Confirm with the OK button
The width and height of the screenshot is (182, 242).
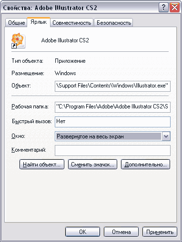click(82, 232)
